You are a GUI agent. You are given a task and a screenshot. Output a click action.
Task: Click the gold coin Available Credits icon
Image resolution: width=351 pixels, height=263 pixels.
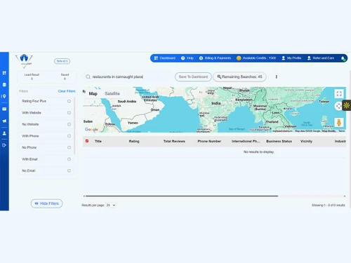pyautogui.click(x=239, y=58)
